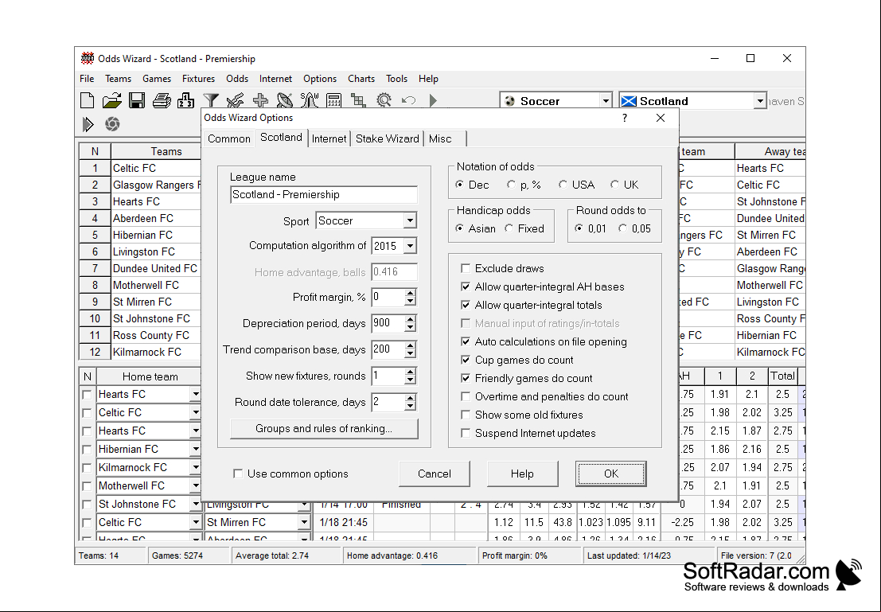Open the Charts menu

361,79
